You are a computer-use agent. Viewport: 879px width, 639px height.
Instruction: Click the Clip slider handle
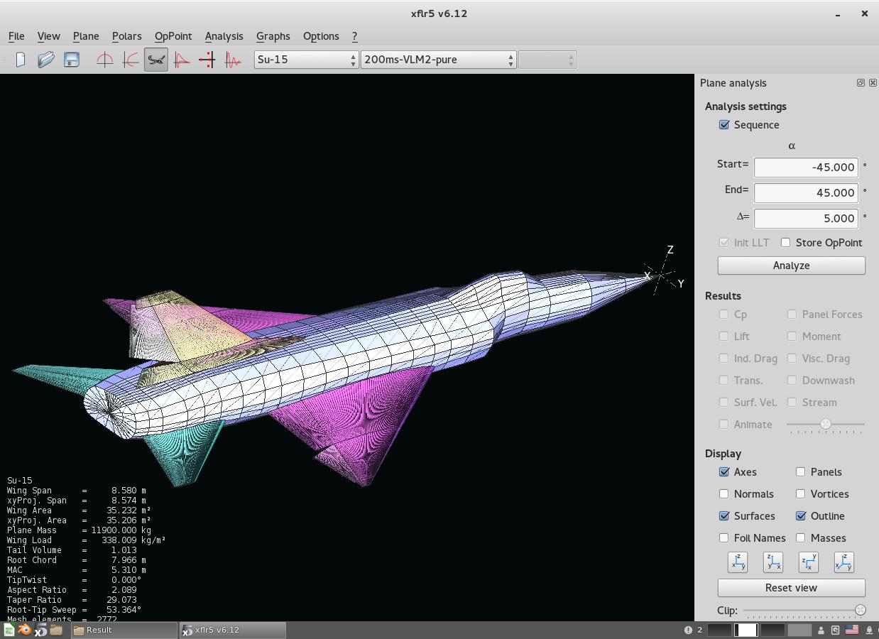point(861,610)
